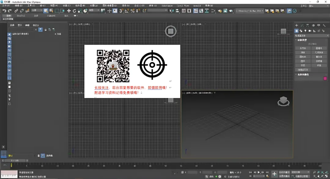Click the 加强型文本 TextPlus button
This screenshot has height=179, width=330.
302,70
